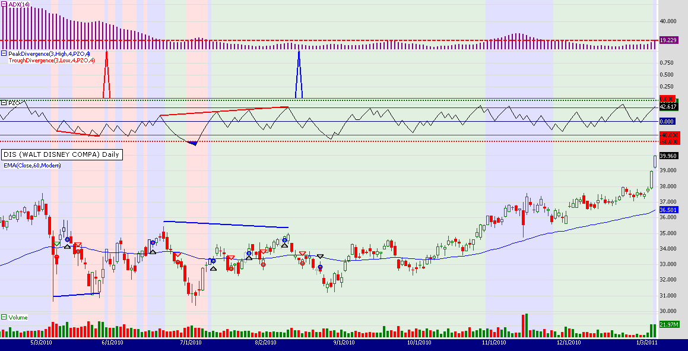Click the DIS Walt Disney Daily title box
Screen dimensions: 688x351
coord(61,154)
